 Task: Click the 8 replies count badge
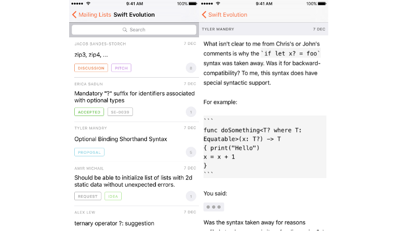pos(190,68)
